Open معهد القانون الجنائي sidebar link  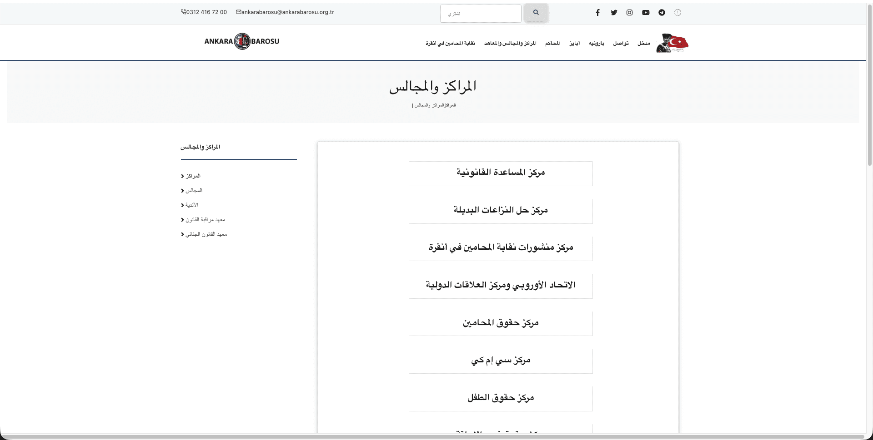point(206,234)
